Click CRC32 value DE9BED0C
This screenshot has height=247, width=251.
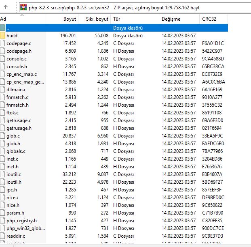pyautogui.click(x=213, y=198)
